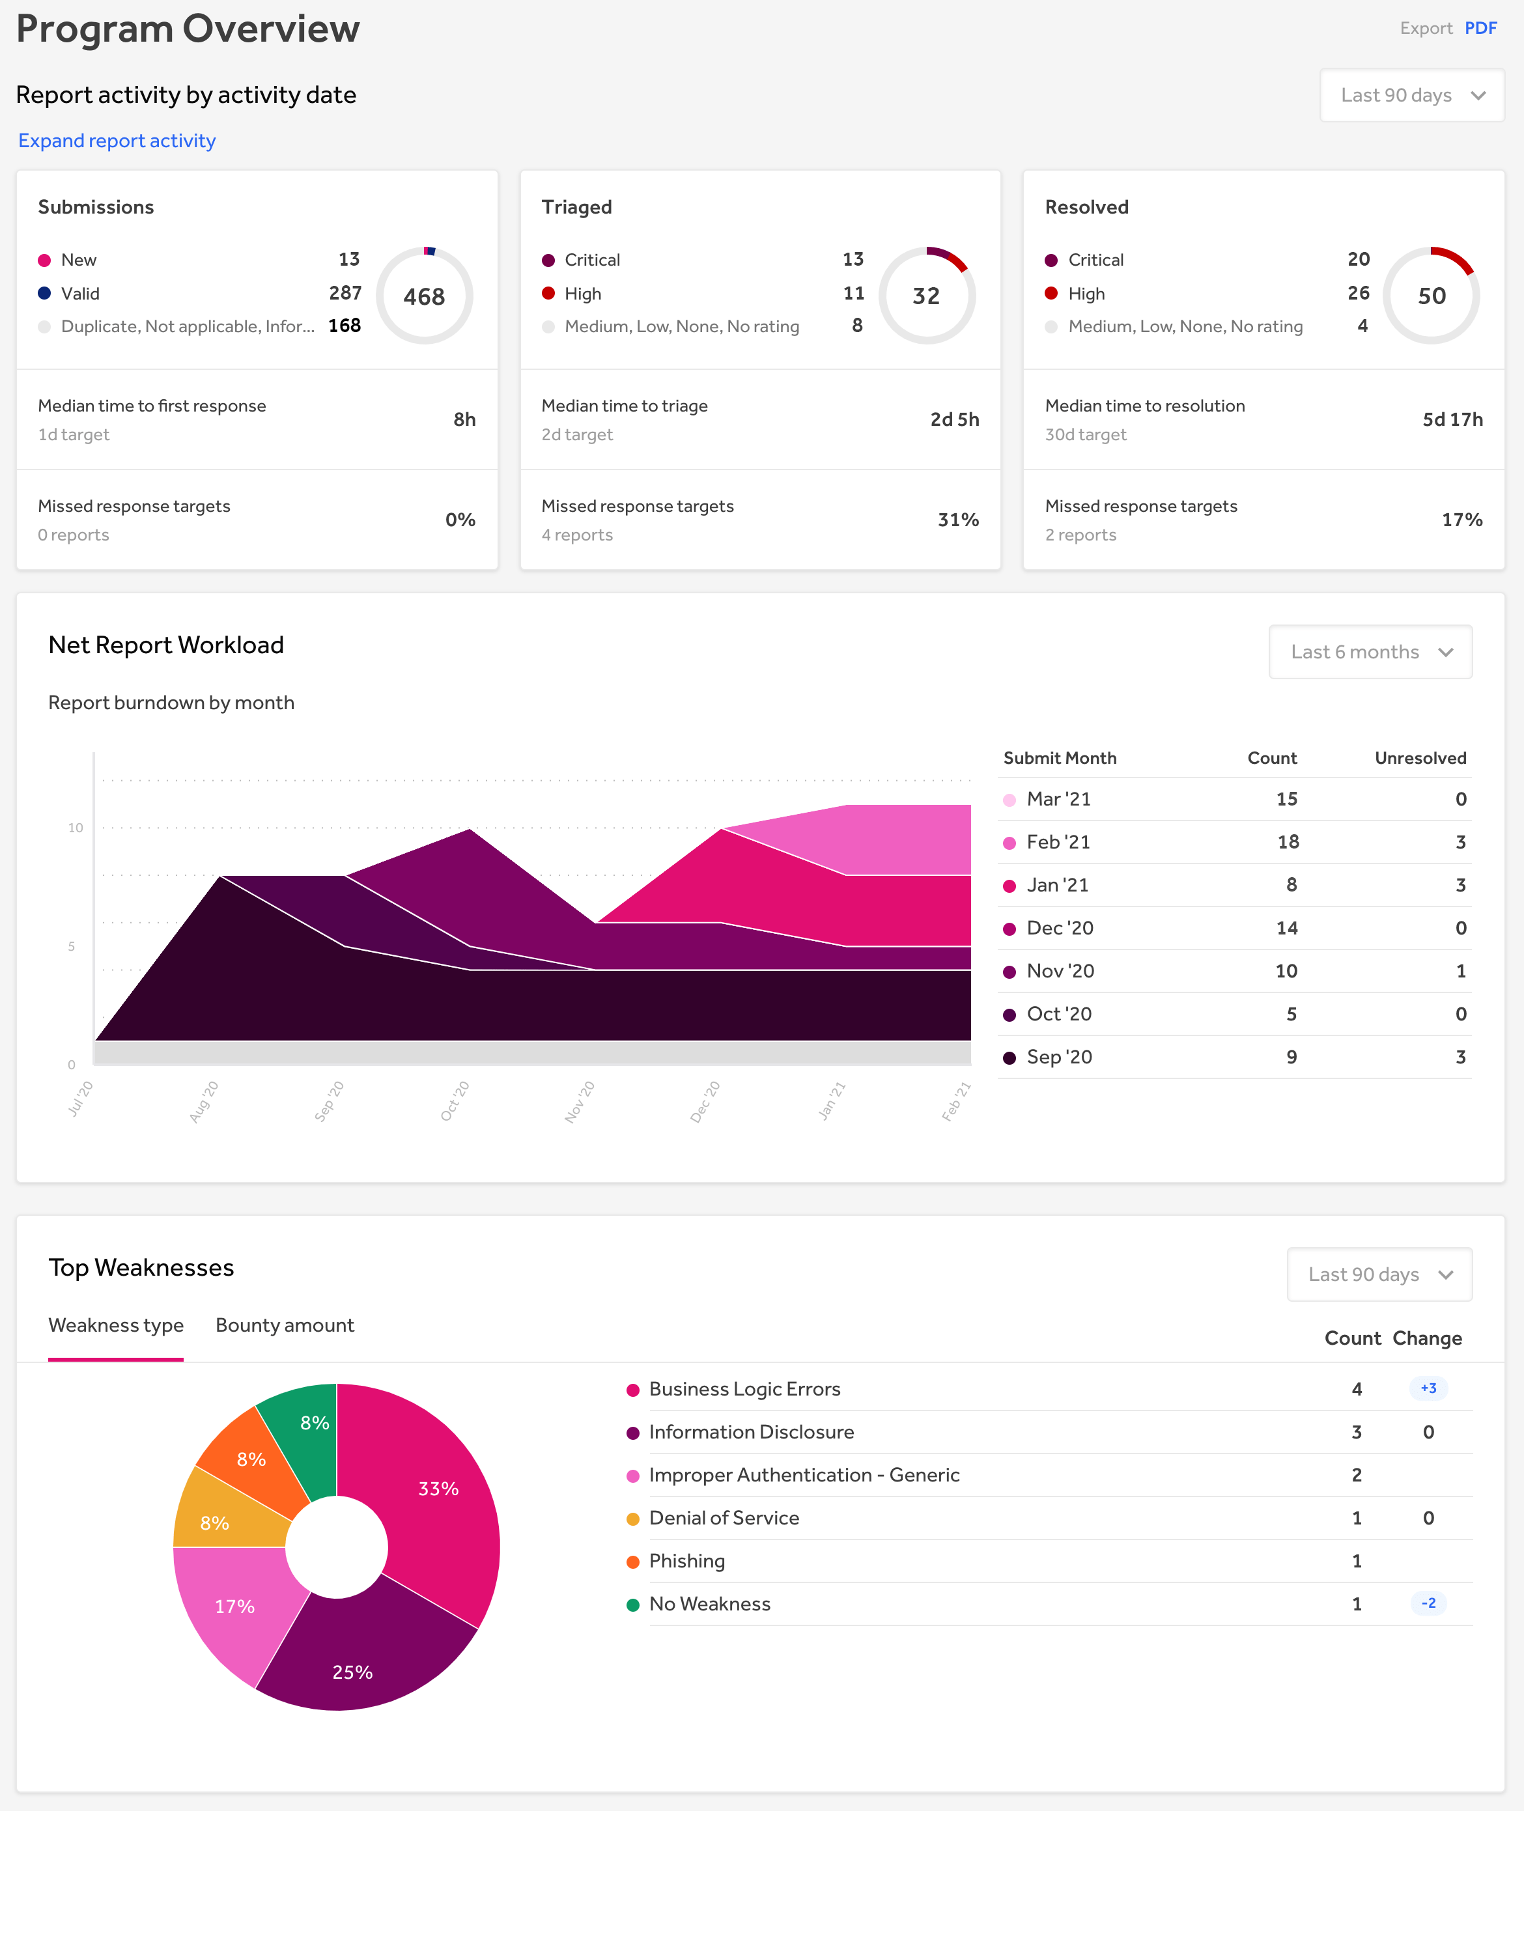
Task: Select the Weakness type tab
Action: point(116,1325)
